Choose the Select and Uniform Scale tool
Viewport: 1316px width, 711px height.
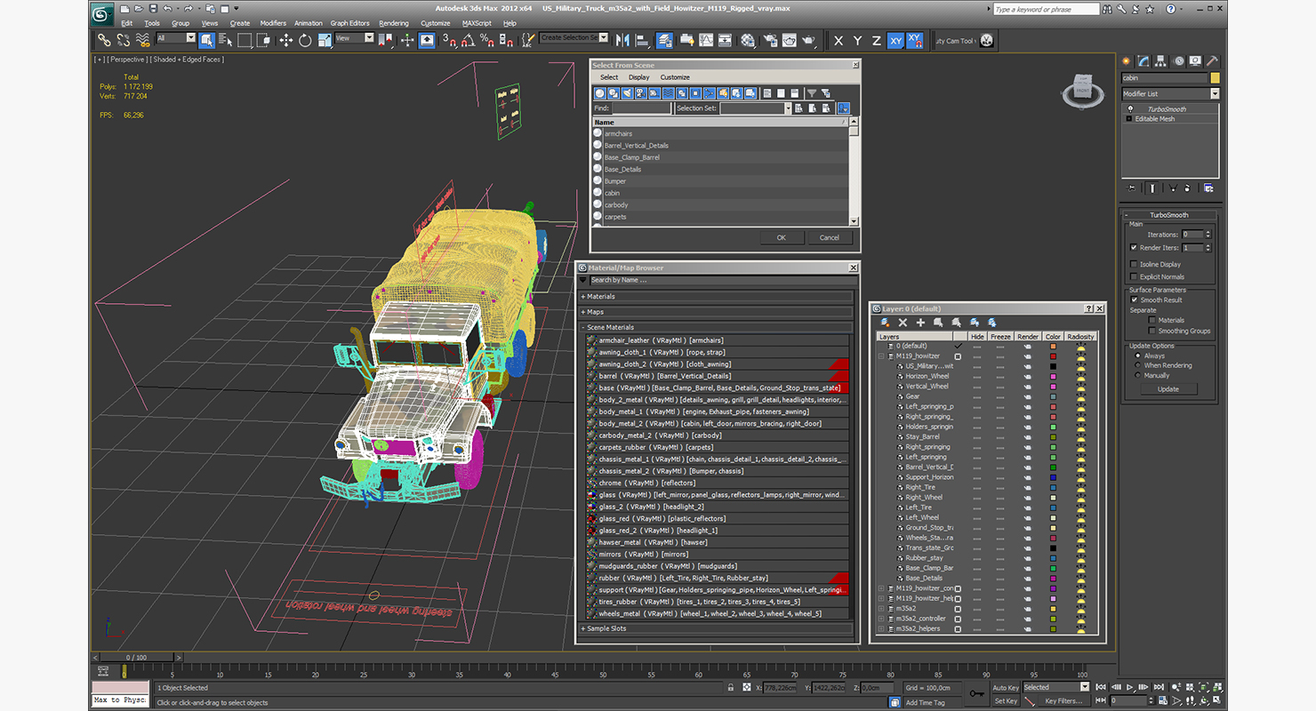[325, 40]
